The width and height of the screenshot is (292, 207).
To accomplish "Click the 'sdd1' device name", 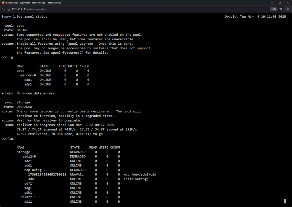I will (28, 166).
